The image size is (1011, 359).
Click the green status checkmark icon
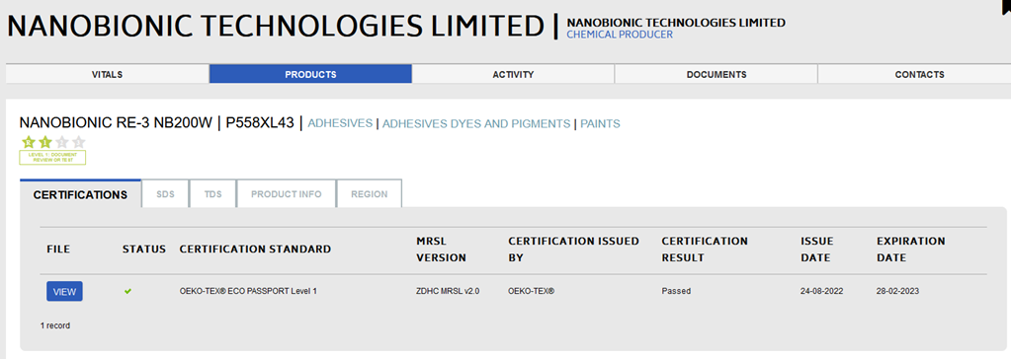coord(127,292)
